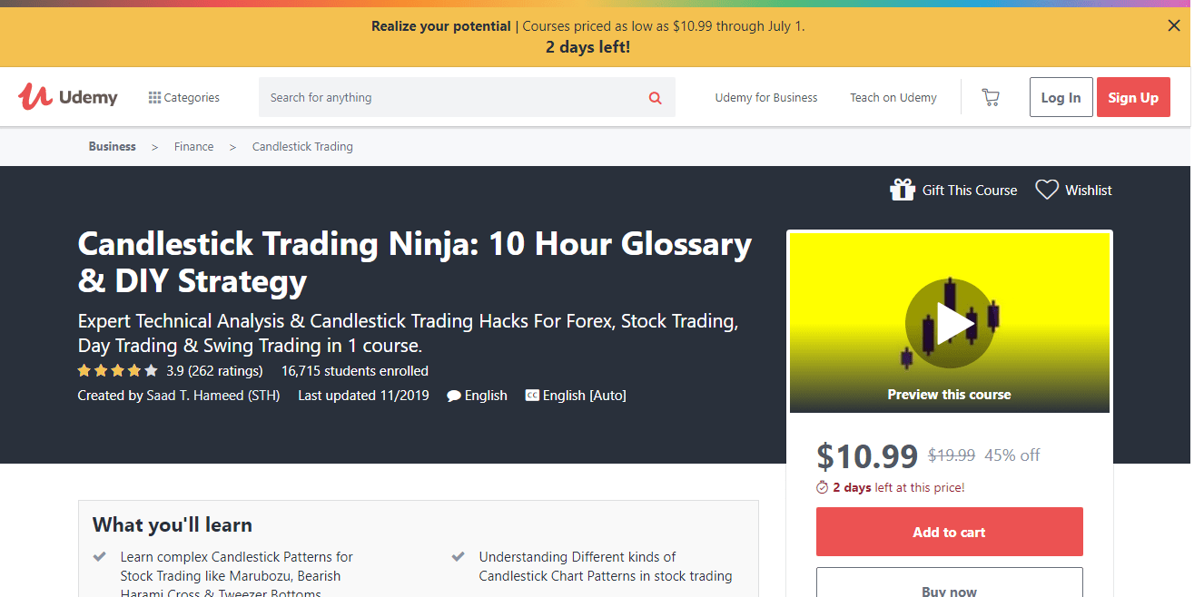
Task: Dismiss the promotional banner
Action: pyautogui.click(x=1174, y=25)
